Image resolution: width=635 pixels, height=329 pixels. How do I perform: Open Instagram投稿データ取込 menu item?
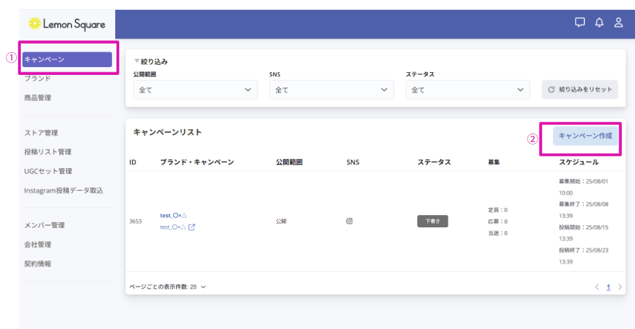tap(63, 190)
